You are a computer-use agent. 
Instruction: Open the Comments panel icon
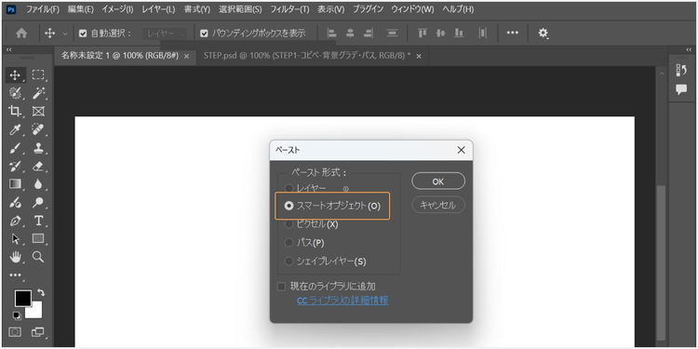(681, 89)
